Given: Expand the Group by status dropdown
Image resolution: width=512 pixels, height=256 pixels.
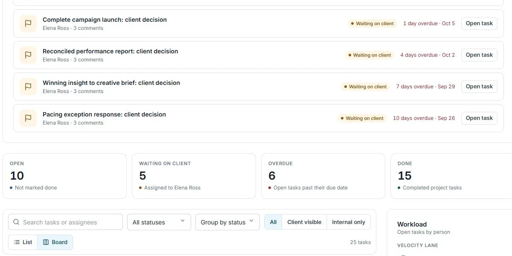Looking at the screenshot, I should 227,222.
